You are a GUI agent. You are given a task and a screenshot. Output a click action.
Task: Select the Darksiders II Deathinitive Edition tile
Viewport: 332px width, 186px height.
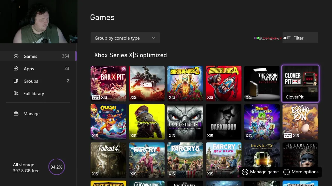pos(185,122)
